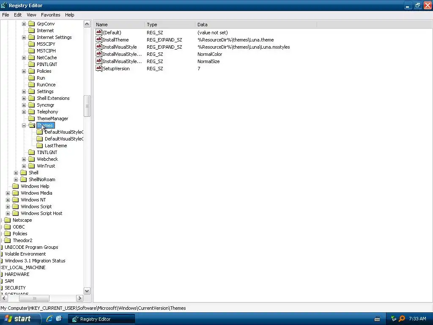Select the Volatile Environment key
This screenshot has width=433, height=325.
(25, 254)
